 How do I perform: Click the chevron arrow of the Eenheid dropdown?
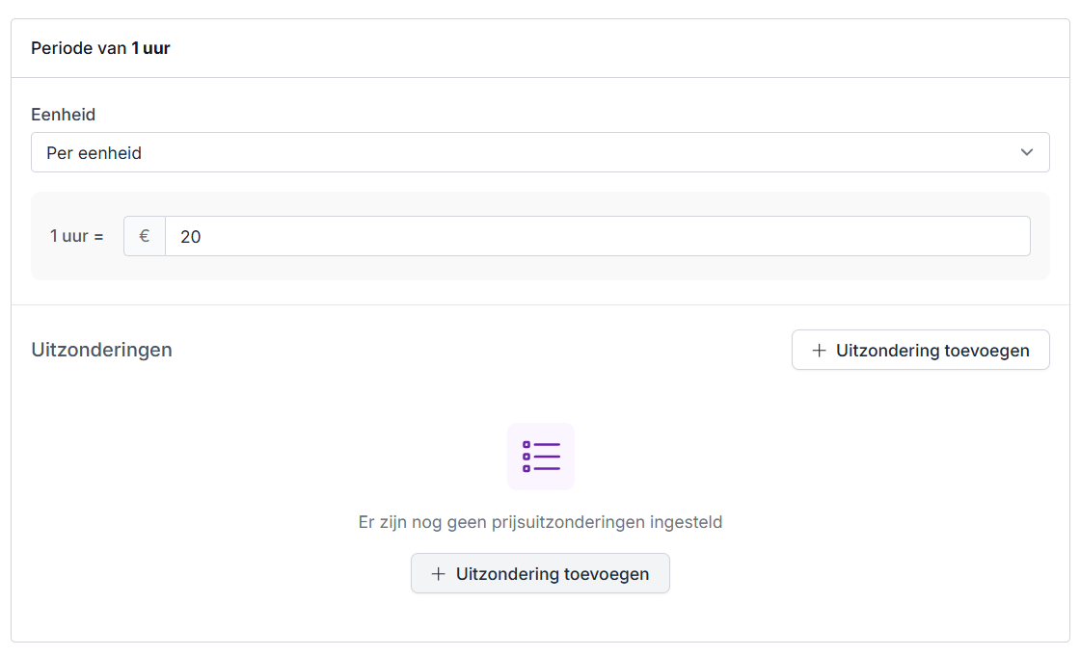coord(1027,152)
